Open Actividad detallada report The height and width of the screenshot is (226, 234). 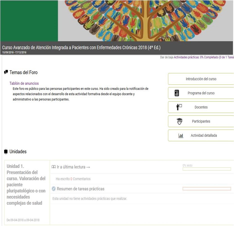(201, 135)
